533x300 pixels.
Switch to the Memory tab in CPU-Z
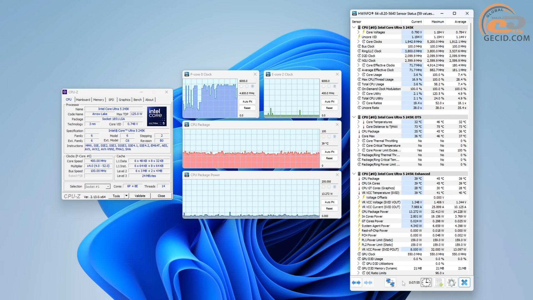[99, 100]
